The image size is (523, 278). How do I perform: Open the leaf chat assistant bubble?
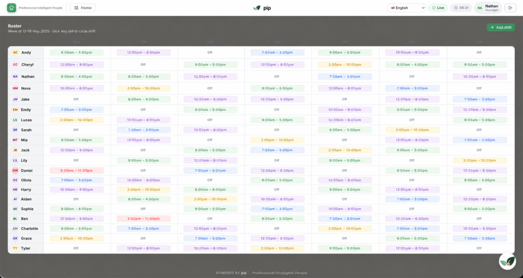507,261
